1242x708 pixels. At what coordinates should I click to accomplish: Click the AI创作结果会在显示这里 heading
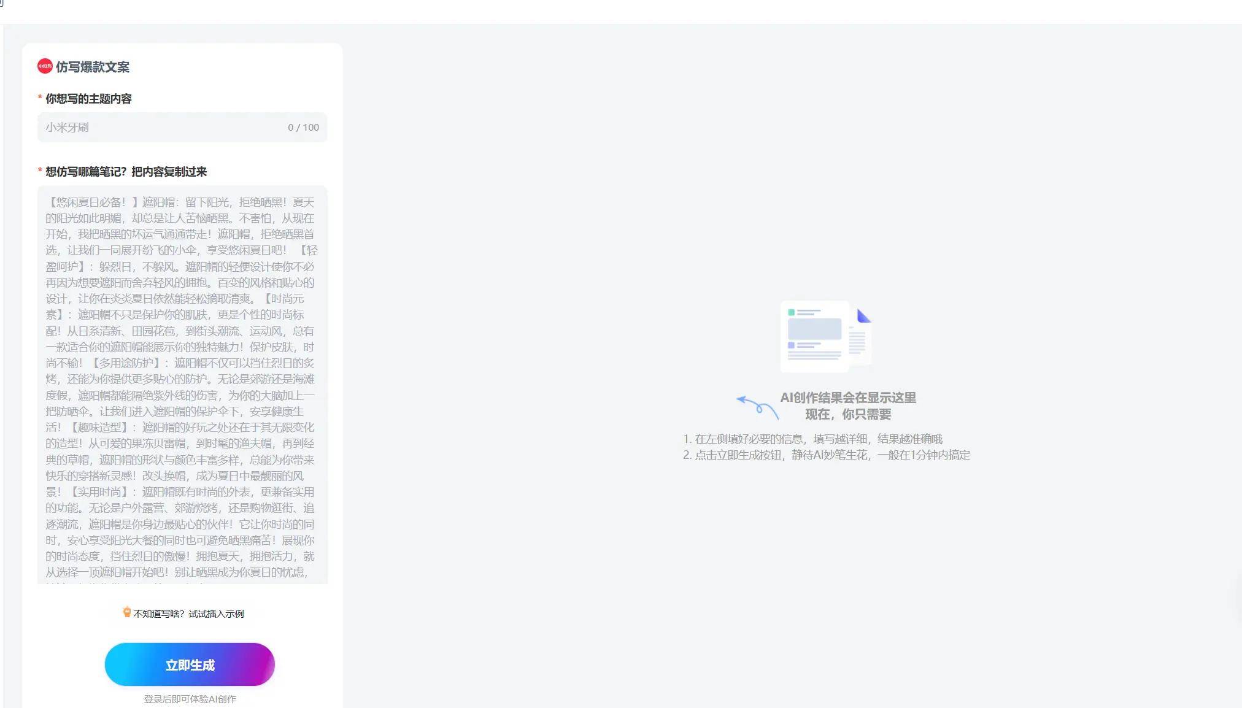pyautogui.click(x=848, y=398)
